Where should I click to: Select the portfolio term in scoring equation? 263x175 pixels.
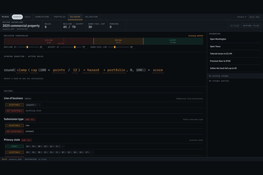tap(114, 70)
